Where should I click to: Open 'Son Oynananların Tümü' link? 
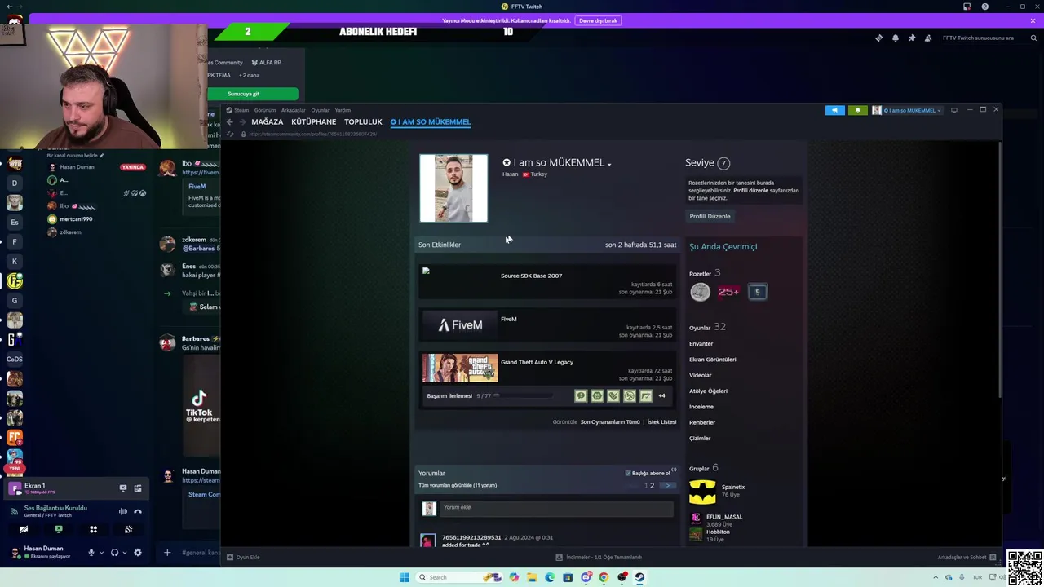(610, 422)
